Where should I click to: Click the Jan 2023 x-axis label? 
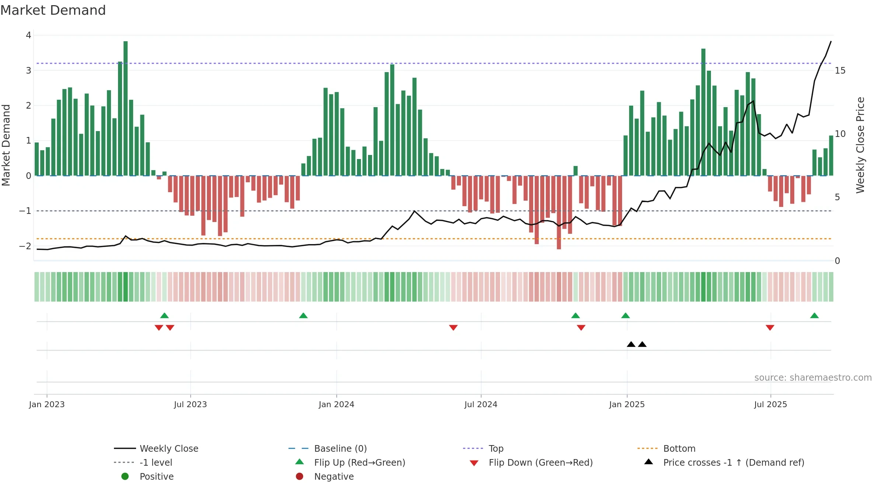click(47, 404)
